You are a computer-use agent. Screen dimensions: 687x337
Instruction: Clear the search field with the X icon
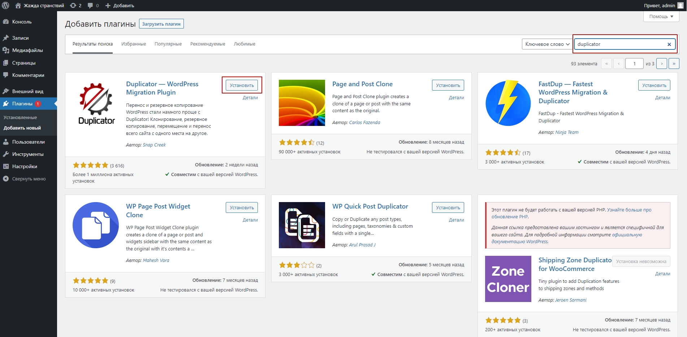pyautogui.click(x=669, y=44)
